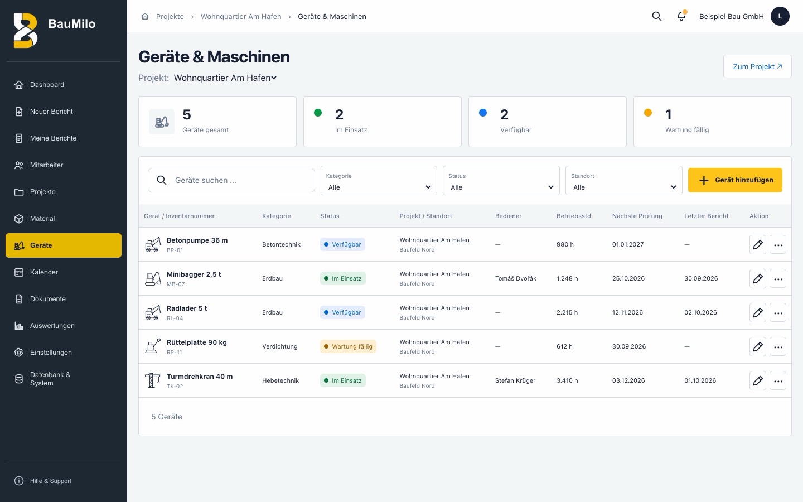Open more actions for Turmdrehkran 40 m
803x502 pixels.
click(778, 380)
